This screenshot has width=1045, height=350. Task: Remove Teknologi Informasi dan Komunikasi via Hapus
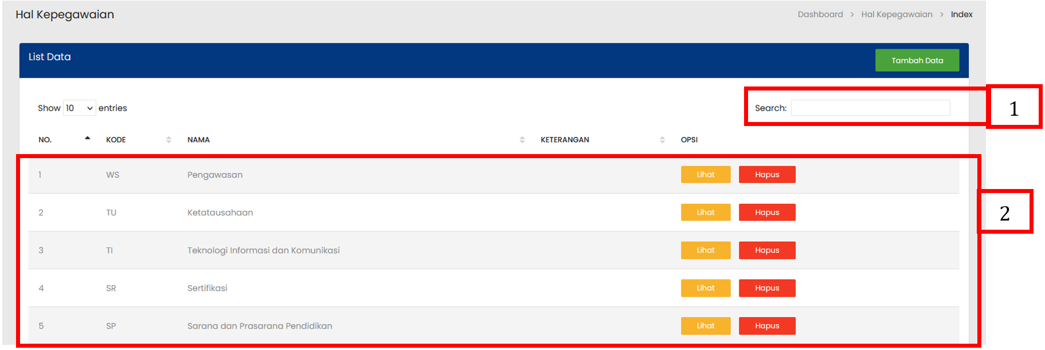[766, 250]
